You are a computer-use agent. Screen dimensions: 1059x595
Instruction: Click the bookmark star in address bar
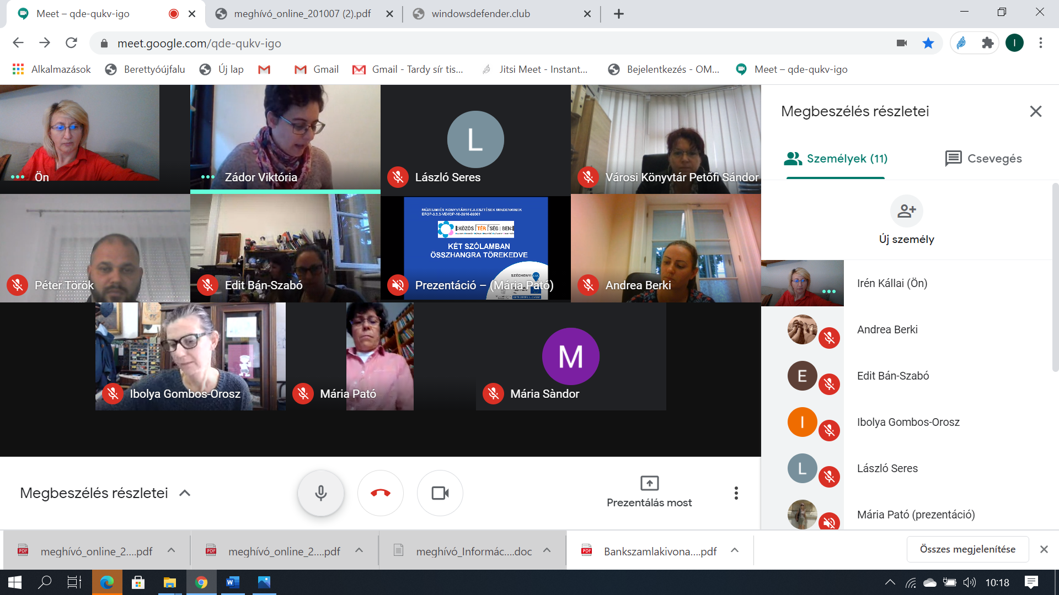(928, 43)
